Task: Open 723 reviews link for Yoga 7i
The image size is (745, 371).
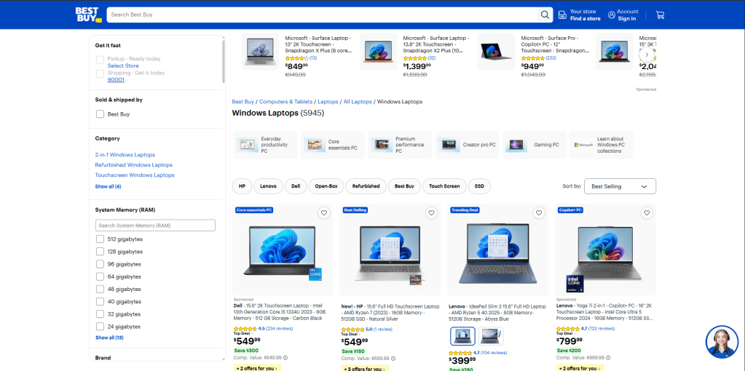Action: tap(602, 328)
